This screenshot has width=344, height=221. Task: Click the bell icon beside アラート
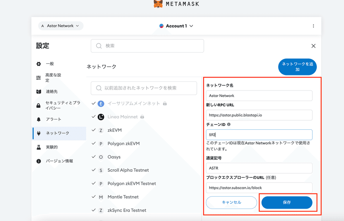[39, 119]
